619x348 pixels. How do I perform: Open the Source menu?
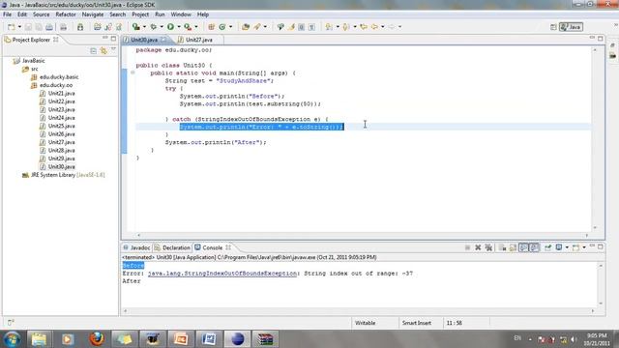coord(41,14)
